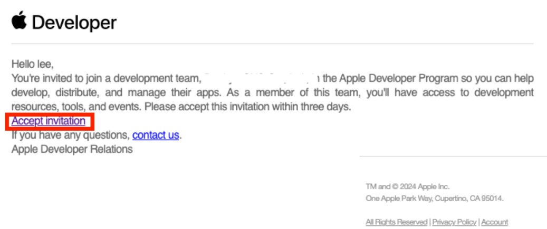Click the Accept invitation link
Screen dimensions: 547x229
coord(48,121)
